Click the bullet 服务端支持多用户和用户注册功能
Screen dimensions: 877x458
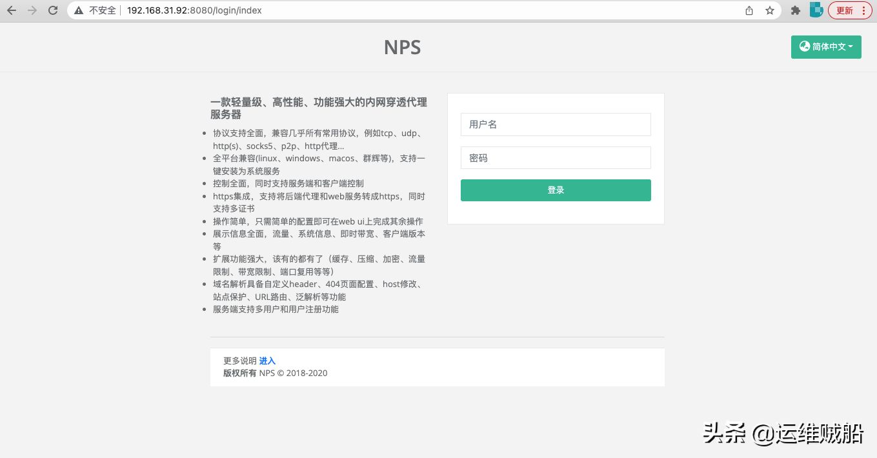[x=276, y=309]
